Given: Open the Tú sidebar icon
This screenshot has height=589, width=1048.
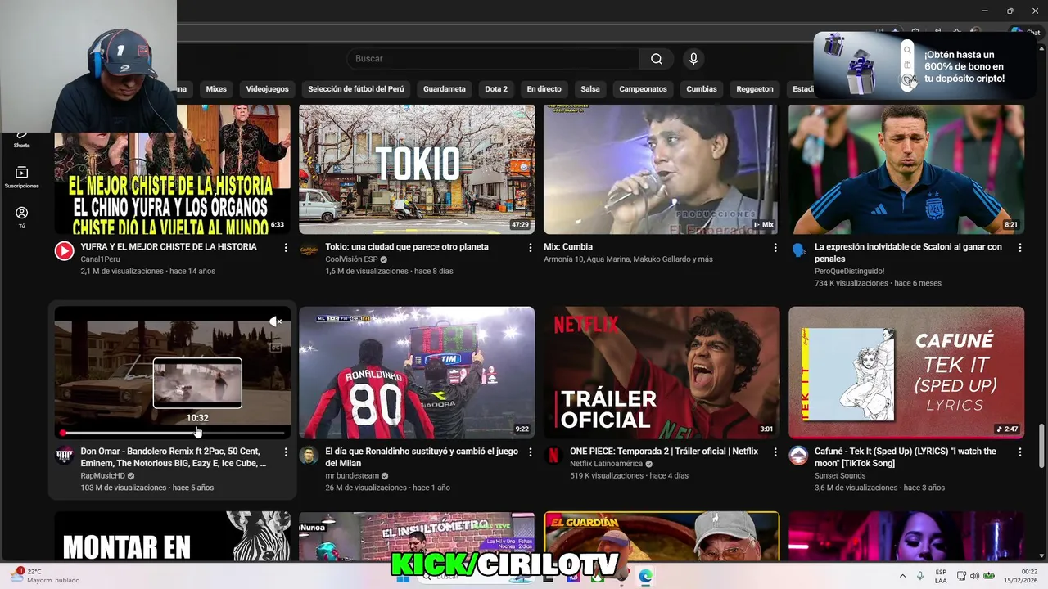Looking at the screenshot, I should coord(21,217).
